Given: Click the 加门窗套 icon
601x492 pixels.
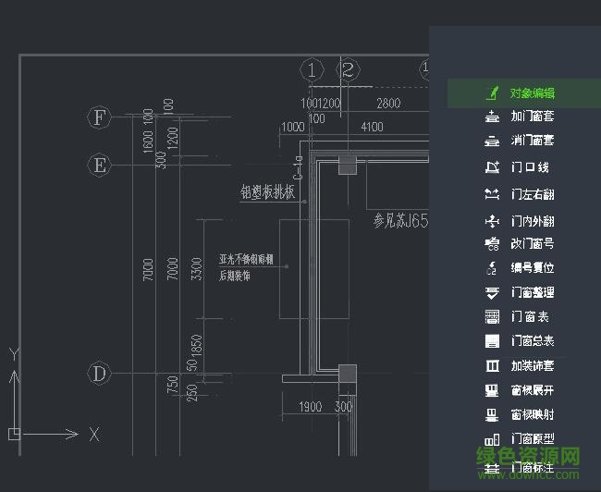Looking at the screenshot, I should [492, 117].
